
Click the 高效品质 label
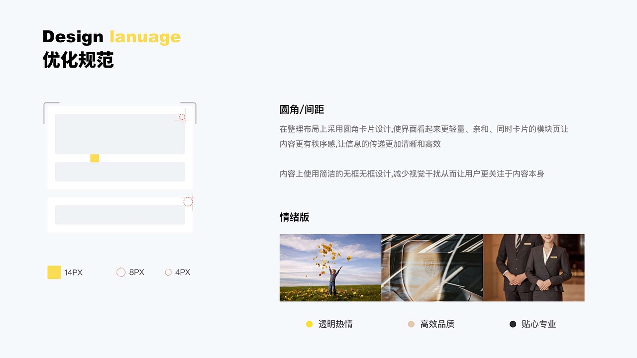pos(438,324)
